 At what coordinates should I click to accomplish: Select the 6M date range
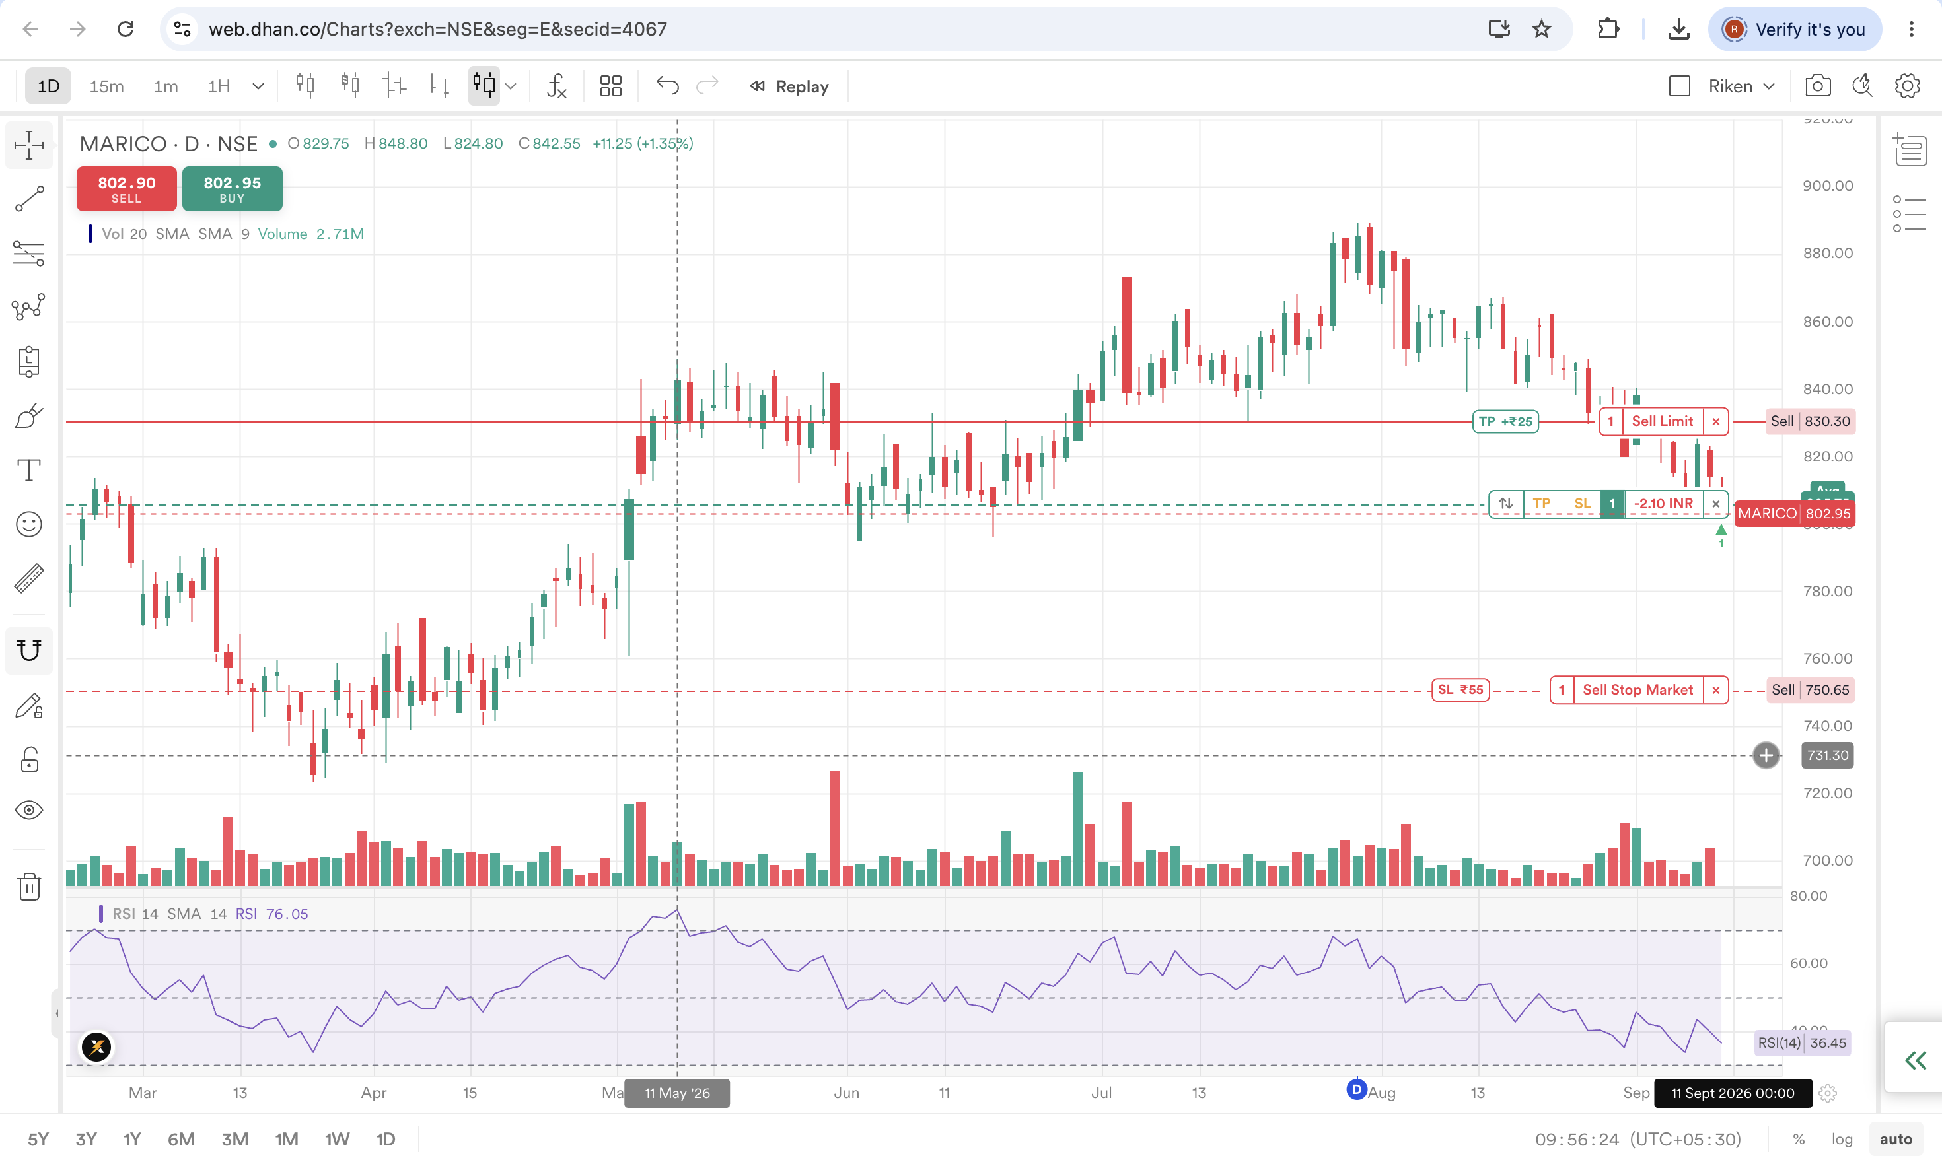181,1140
